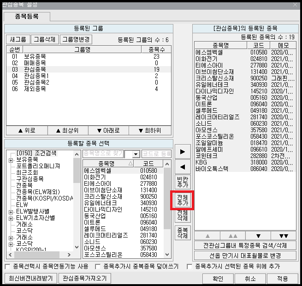302x286 pixels.
Task: Select group 06 제외종목 row
Action: (89, 89)
